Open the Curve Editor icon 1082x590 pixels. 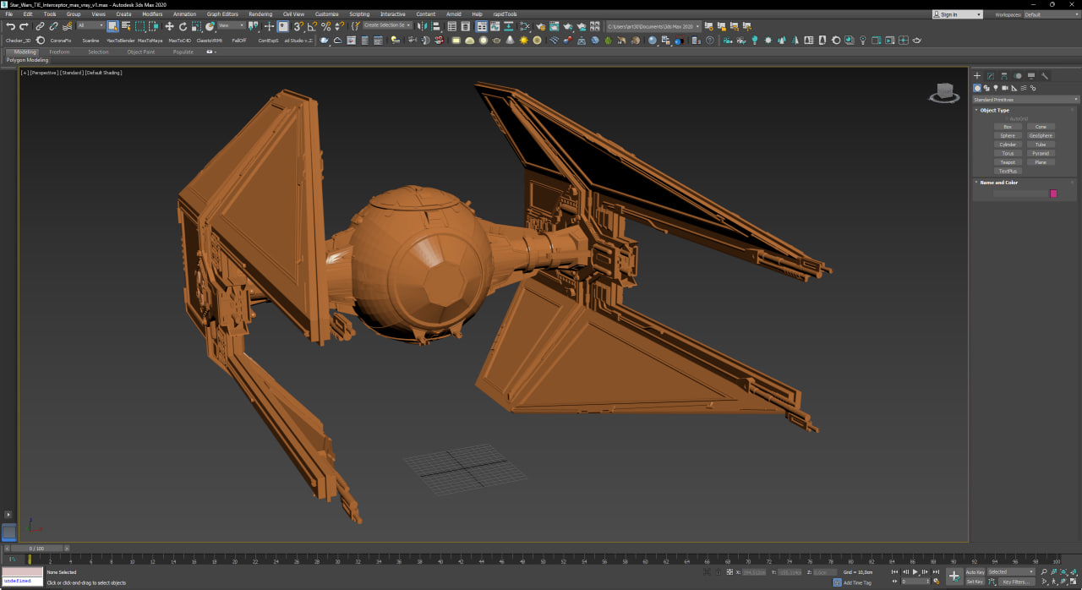495,26
